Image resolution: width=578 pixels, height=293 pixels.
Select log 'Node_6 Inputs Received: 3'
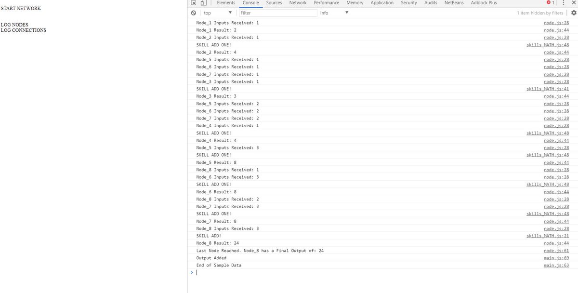pyautogui.click(x=227, y=177)
